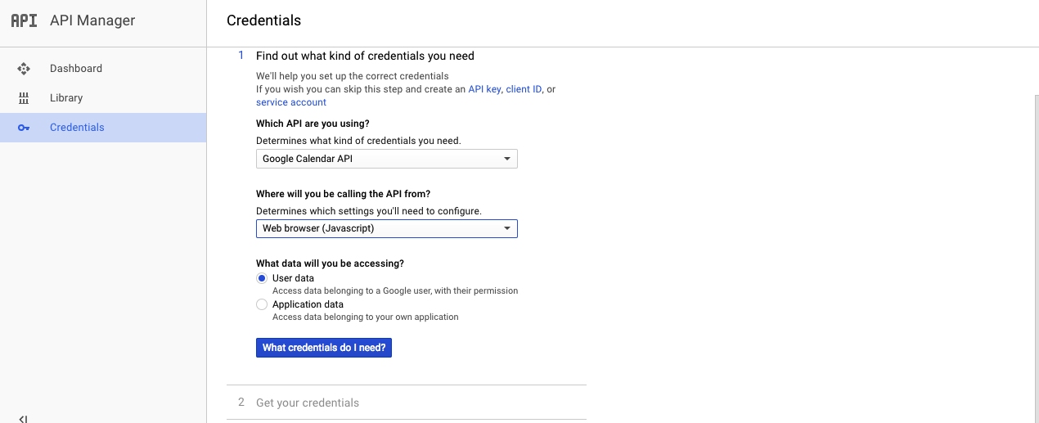Follow the API key link
Screen dimensions: 1039x423
(x=484, y=89)
